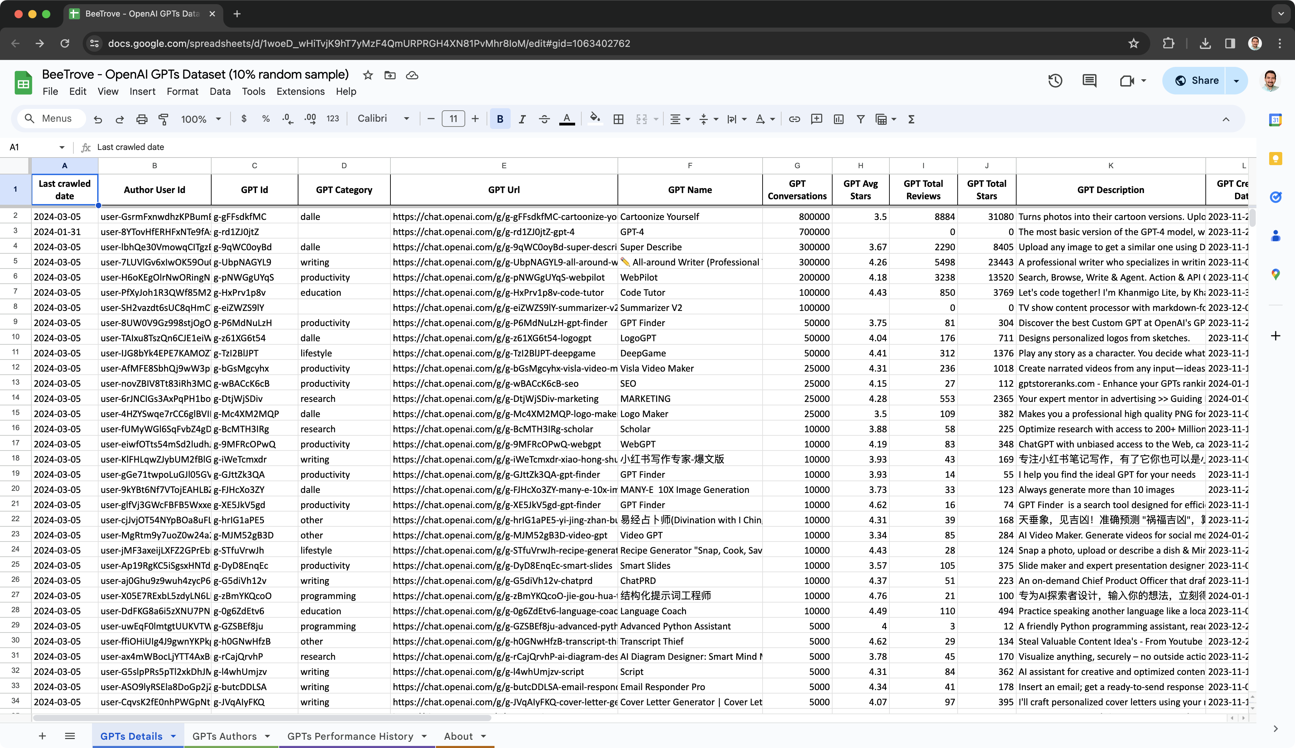Increase font size with plus button
The height and width of the screenshot is (748, 1295).
click(475, 119)
